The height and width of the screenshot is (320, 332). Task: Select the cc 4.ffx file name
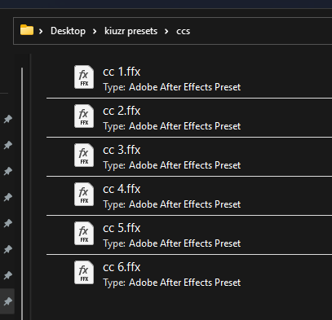point(122,189)
